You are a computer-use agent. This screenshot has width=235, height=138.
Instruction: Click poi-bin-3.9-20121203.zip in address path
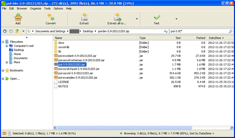click(114, 31)
